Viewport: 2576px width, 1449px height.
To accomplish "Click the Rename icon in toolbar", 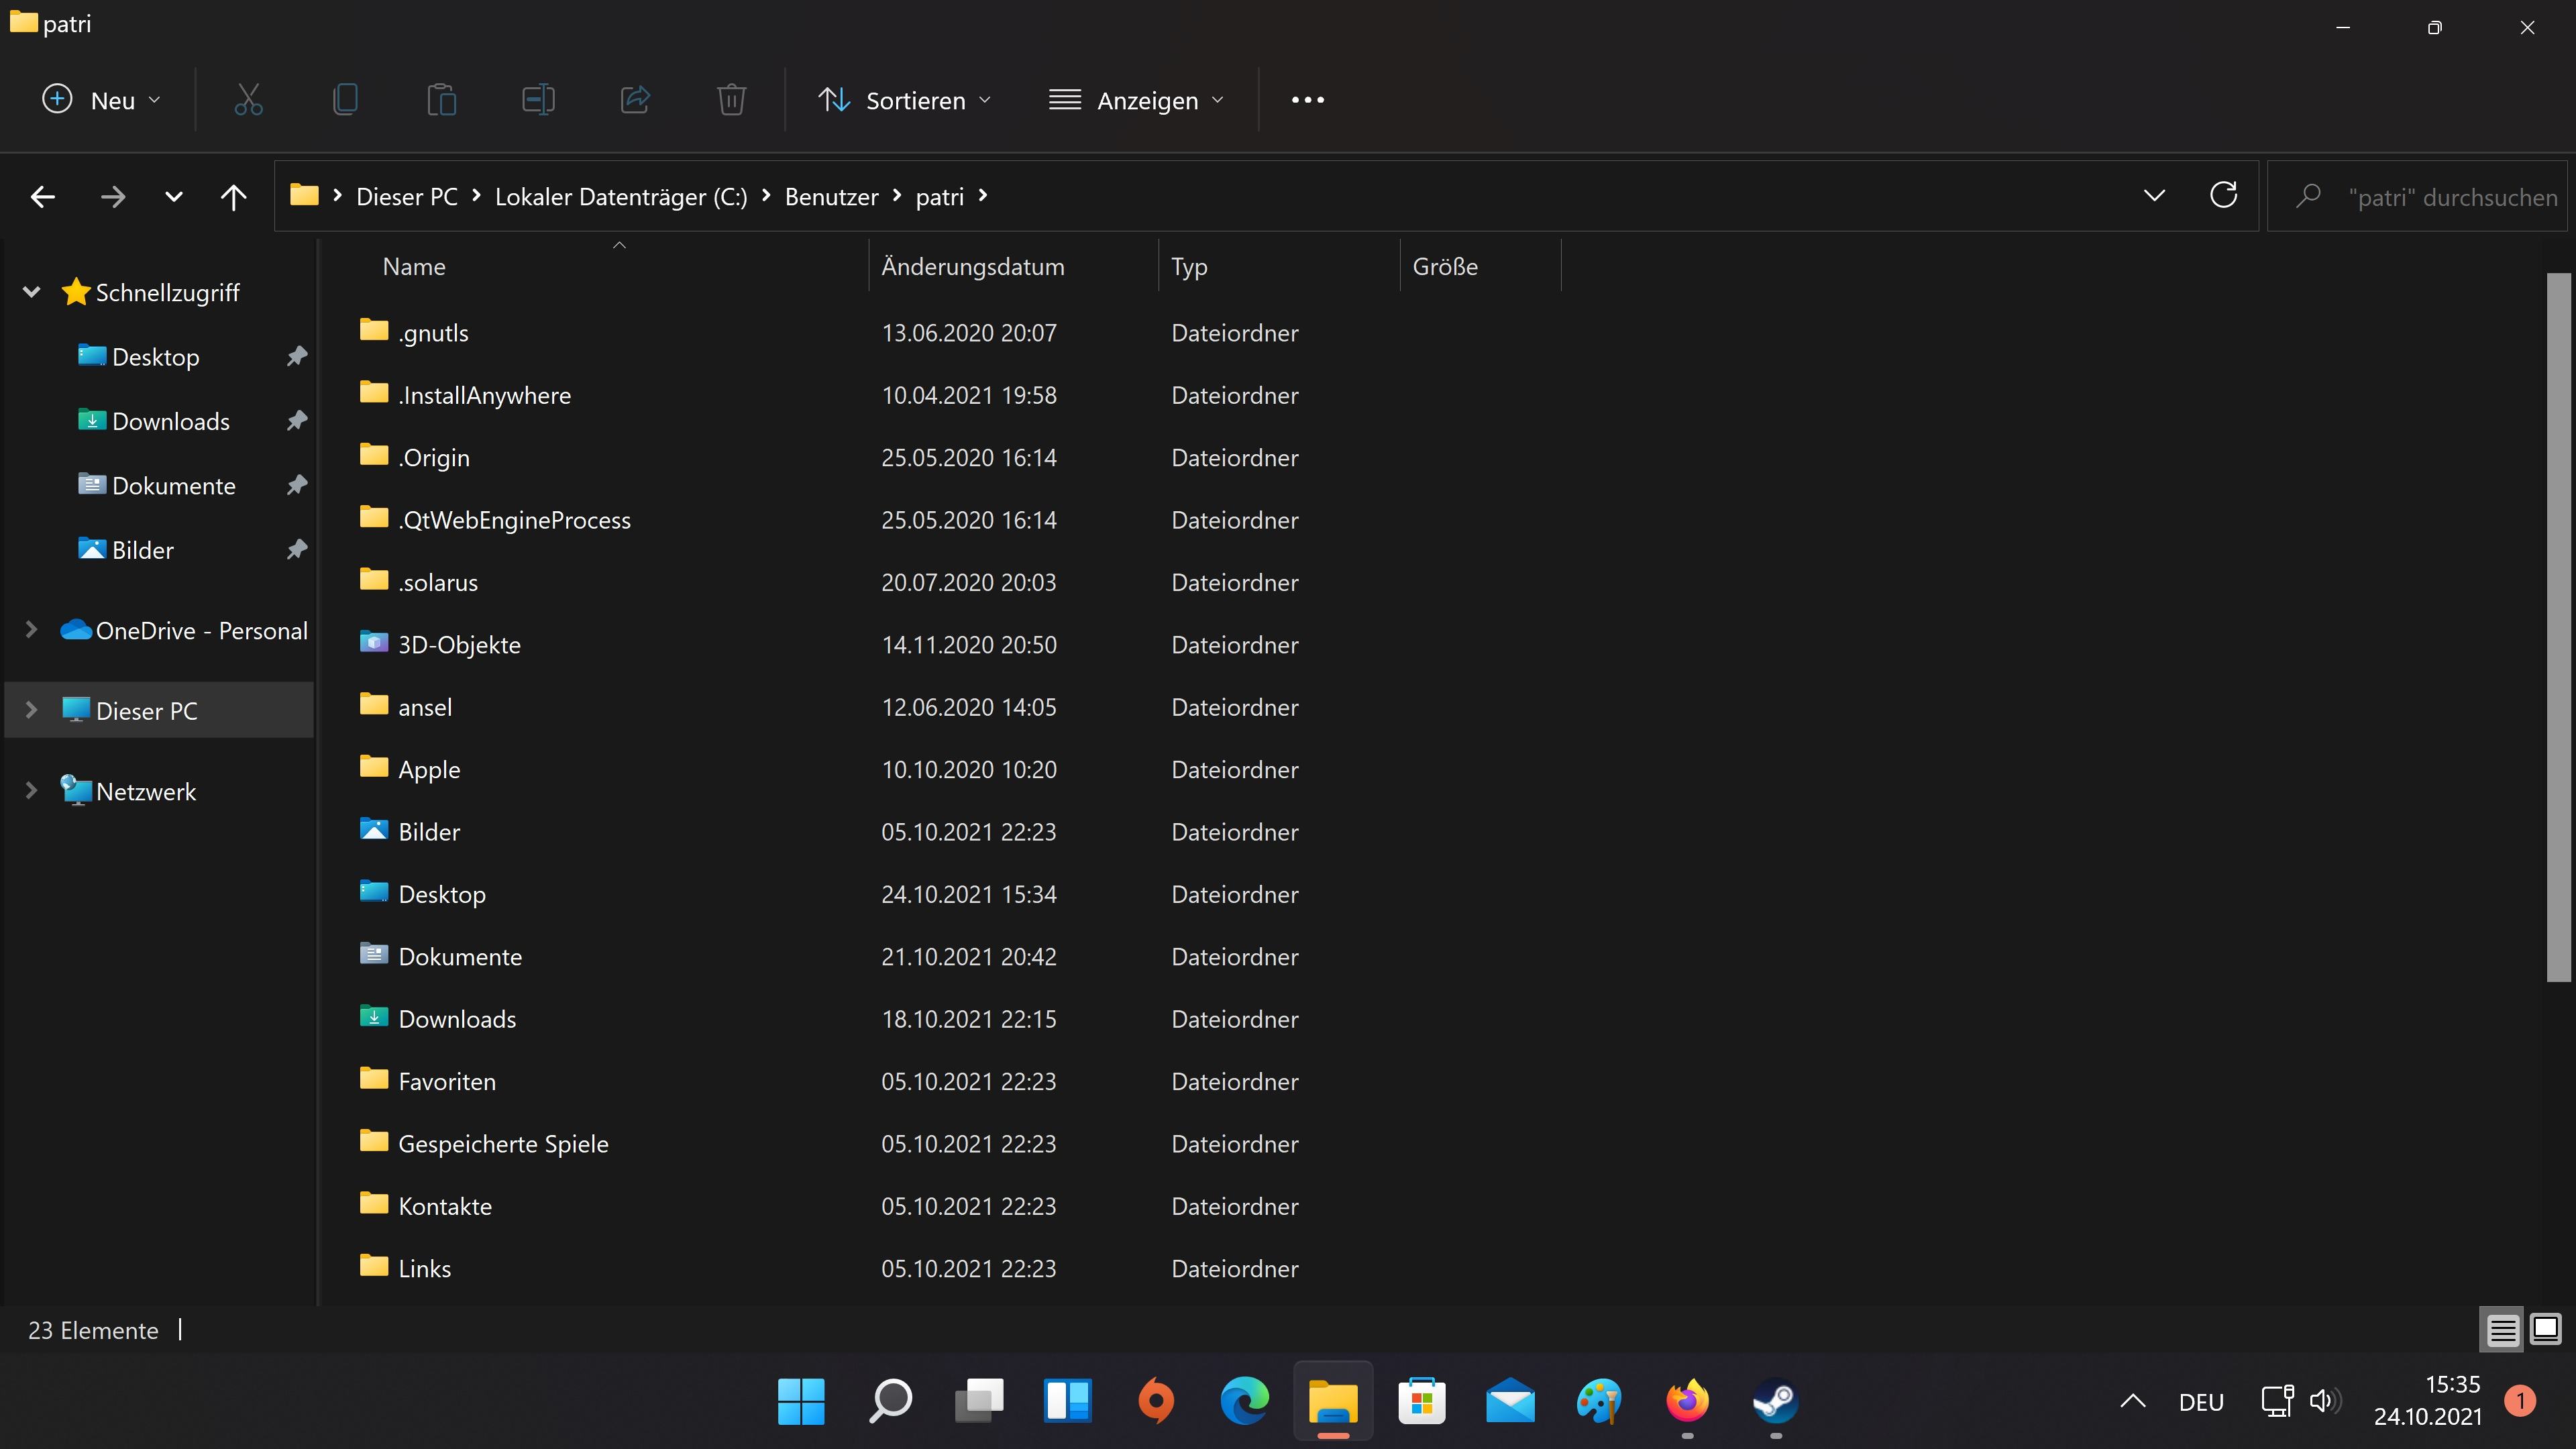I will [x=538, y=100].
